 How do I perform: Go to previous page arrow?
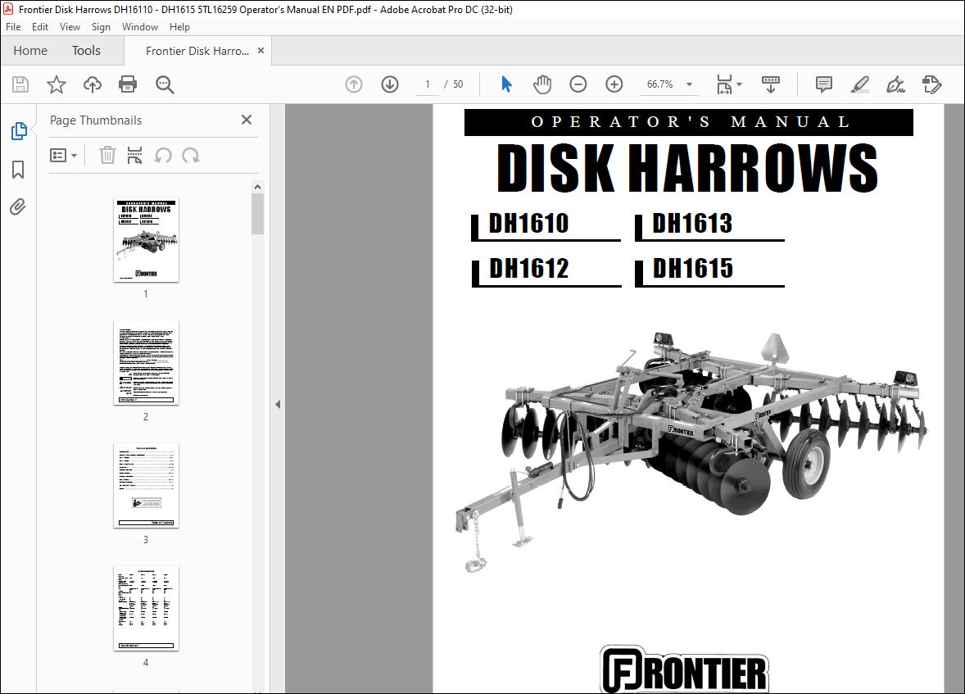(x=354, y=84)
